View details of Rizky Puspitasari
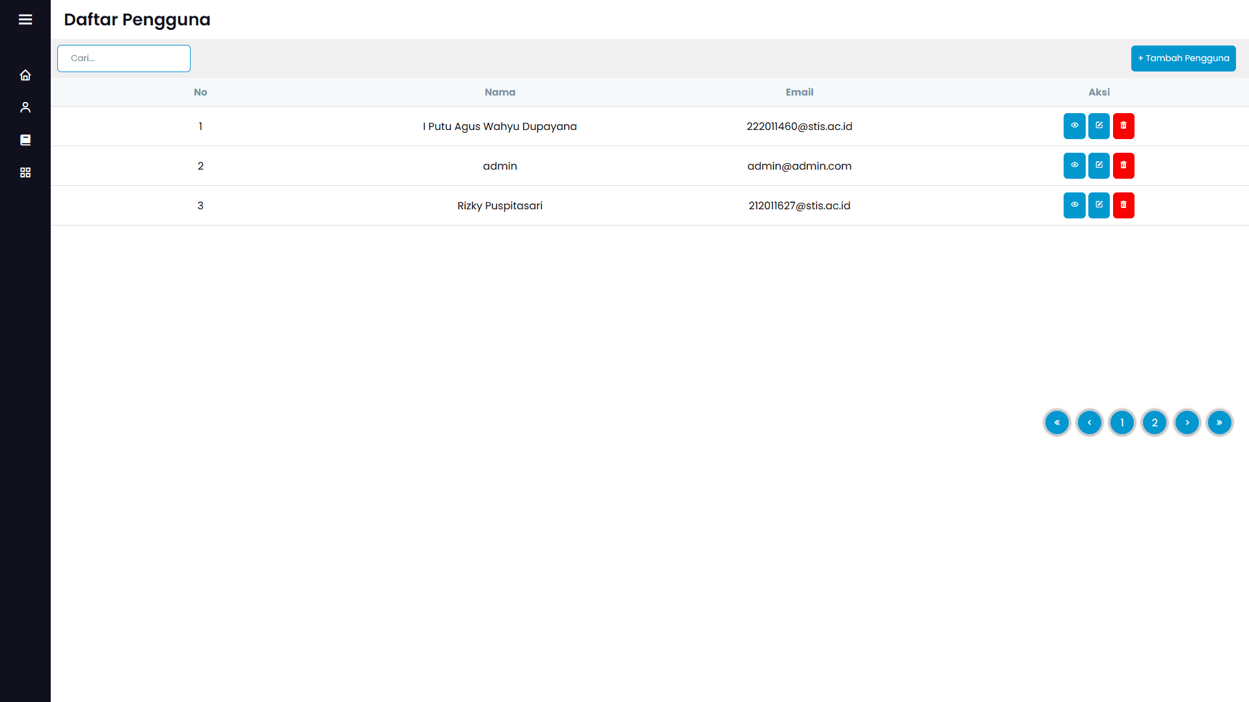Screen dimensions: 1249x702 click(1074, 205)
